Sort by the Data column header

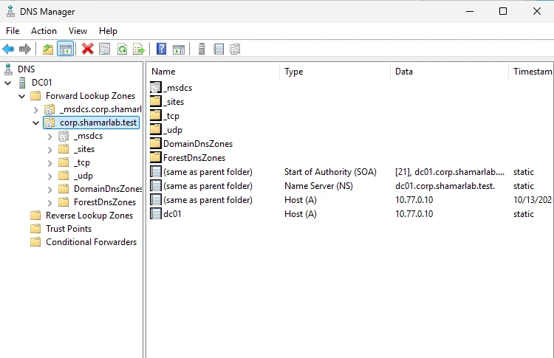click(x=449, y=72)
